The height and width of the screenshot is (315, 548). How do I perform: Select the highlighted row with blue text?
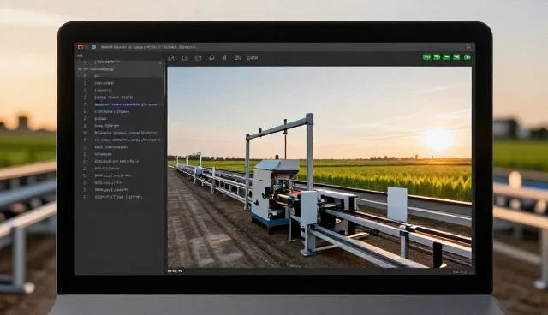[x=120, y=104]
